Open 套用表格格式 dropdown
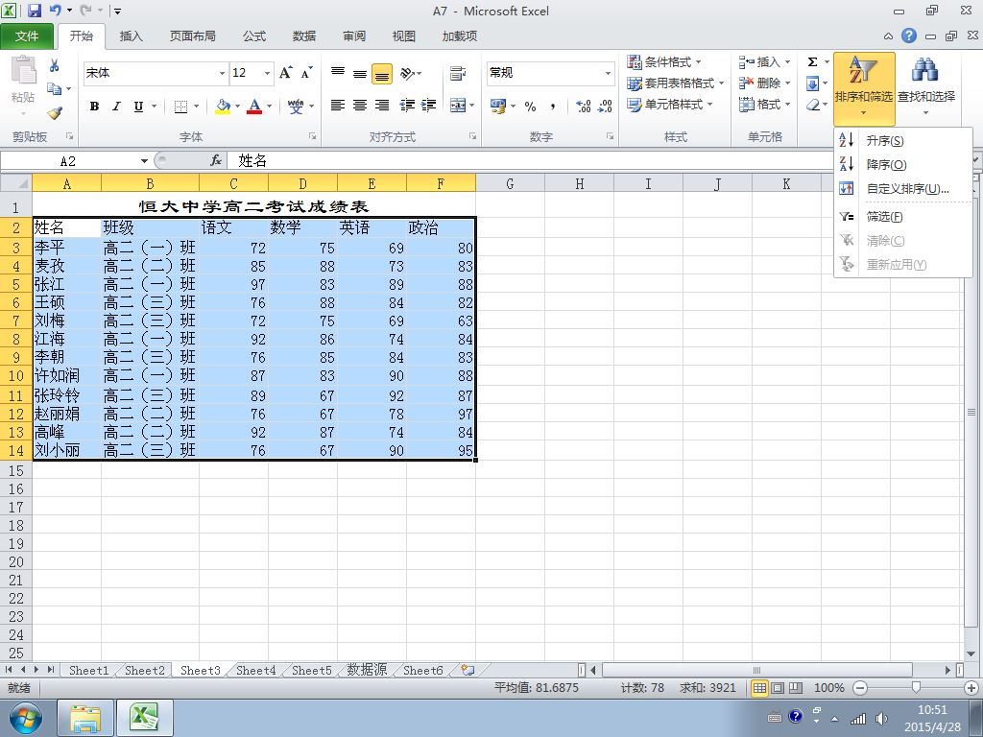The height and width of the screenshot is (737, 983). click(x=675, y=83)
